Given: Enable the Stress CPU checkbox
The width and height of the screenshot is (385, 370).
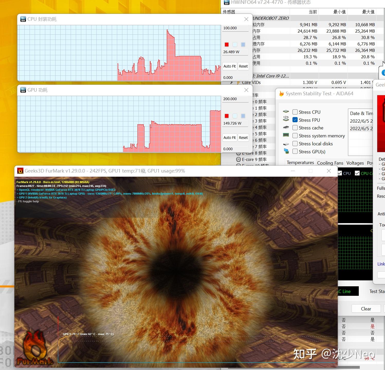Looking at the screenshot, I should [x=295, y=112].
